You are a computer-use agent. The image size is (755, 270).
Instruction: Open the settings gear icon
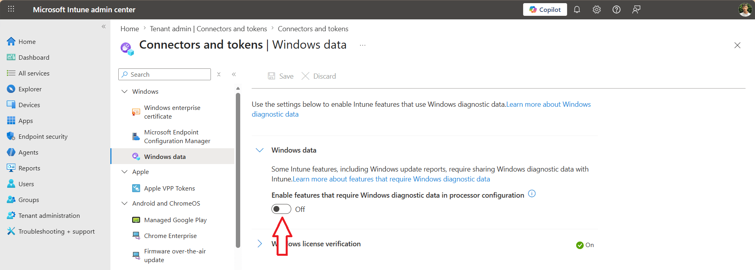pyautogui.click(x=597, y=9)
